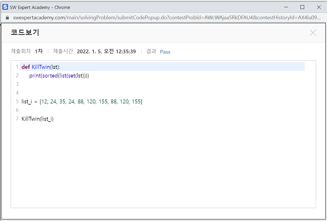The image size is (327, 221).
Task: Click code line def KillTwin(lst):
Action: tap(41, 67)
